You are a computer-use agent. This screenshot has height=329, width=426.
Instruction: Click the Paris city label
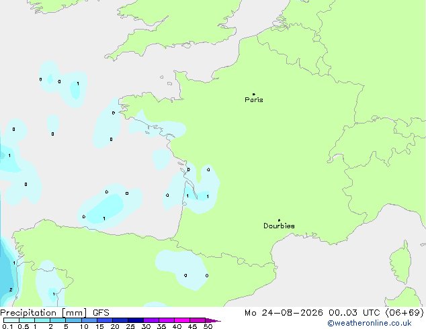254,99
